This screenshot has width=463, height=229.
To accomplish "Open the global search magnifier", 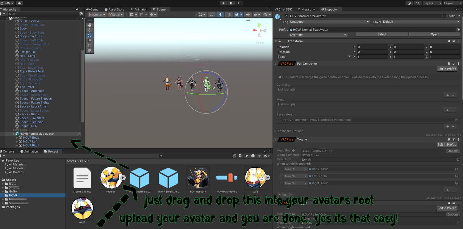I will [418, 3].
